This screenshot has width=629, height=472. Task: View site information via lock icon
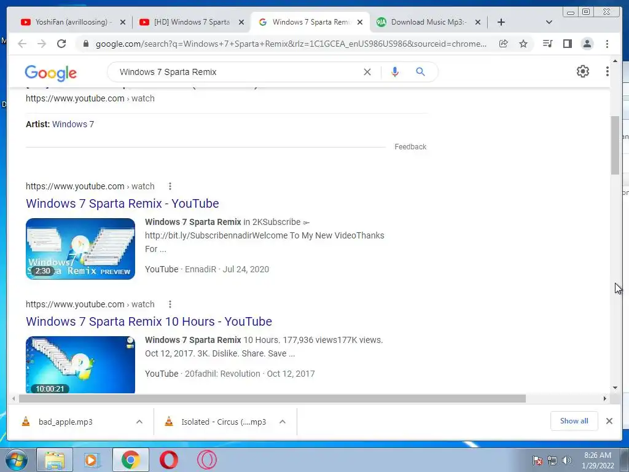pos(85,44)
